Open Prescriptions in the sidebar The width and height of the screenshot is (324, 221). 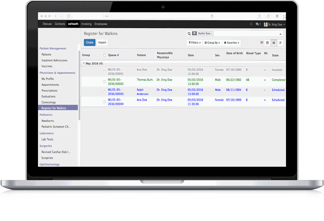point(49,91)
